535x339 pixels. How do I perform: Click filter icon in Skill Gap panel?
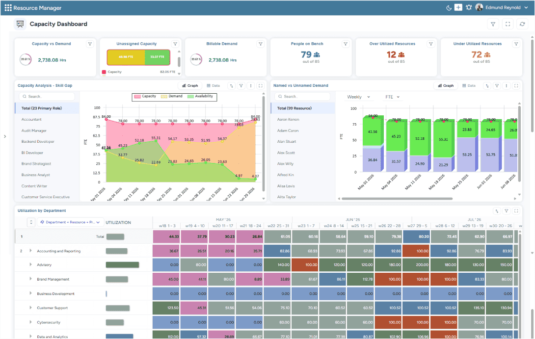(x=241, y=85)
